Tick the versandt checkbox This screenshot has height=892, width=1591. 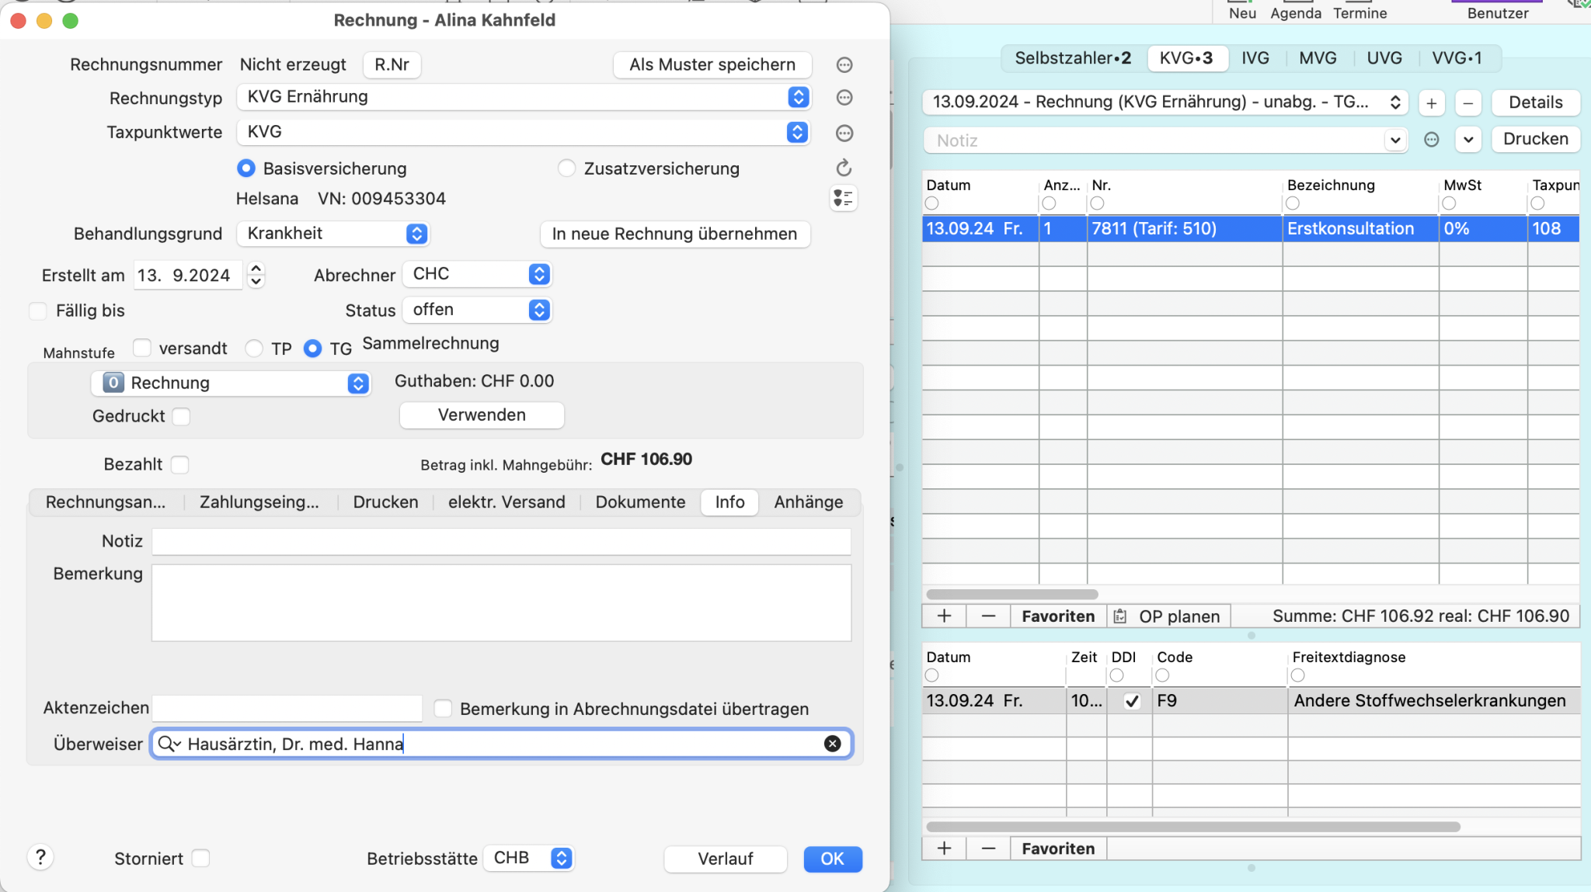pos(141,348)
